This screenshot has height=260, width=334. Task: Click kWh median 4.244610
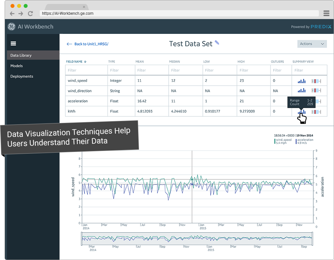pos(179,111)
